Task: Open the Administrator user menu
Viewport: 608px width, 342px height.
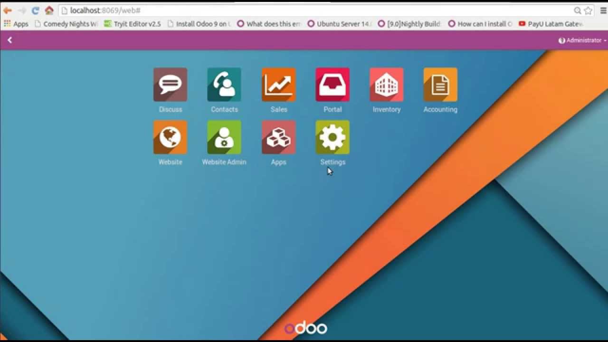Action: coord(582,40)
